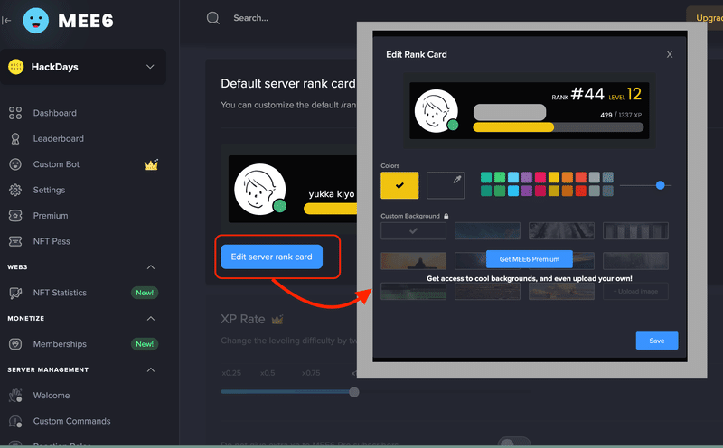This screenshot has width=723, height=448.
Task: Open Custom Commands page
Action: coord(72,421)
